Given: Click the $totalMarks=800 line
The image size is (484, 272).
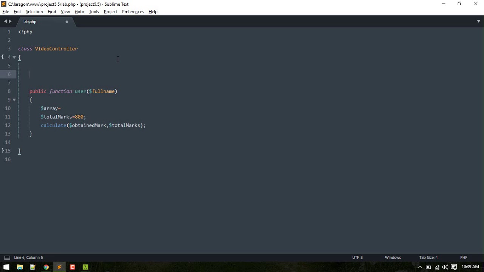Looking at the screenshot, I should 64,117.
